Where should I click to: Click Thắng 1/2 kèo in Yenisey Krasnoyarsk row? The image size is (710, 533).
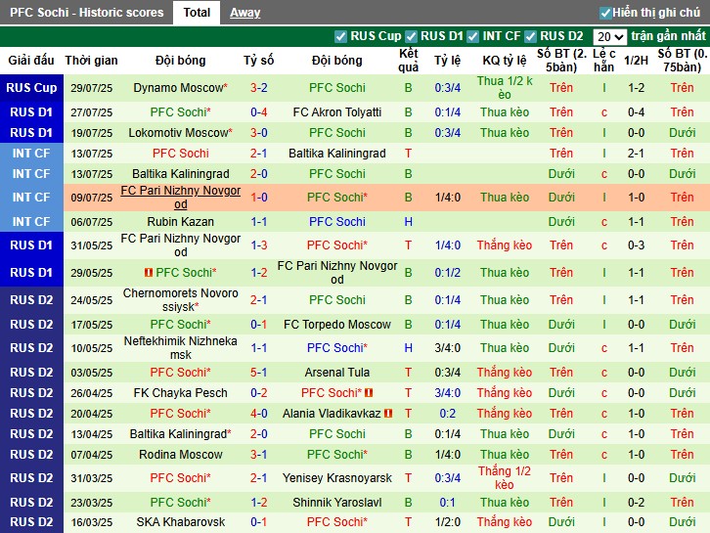(x=505, y=478)
